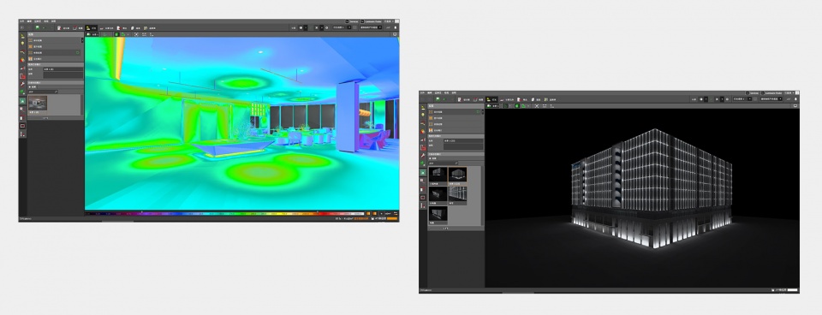Toggle first orange button right of false-color scale
822x315 pixels.
coord(368,213)
